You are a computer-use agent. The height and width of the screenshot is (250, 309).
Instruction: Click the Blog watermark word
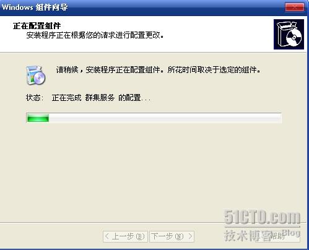(x=292, y=233)
